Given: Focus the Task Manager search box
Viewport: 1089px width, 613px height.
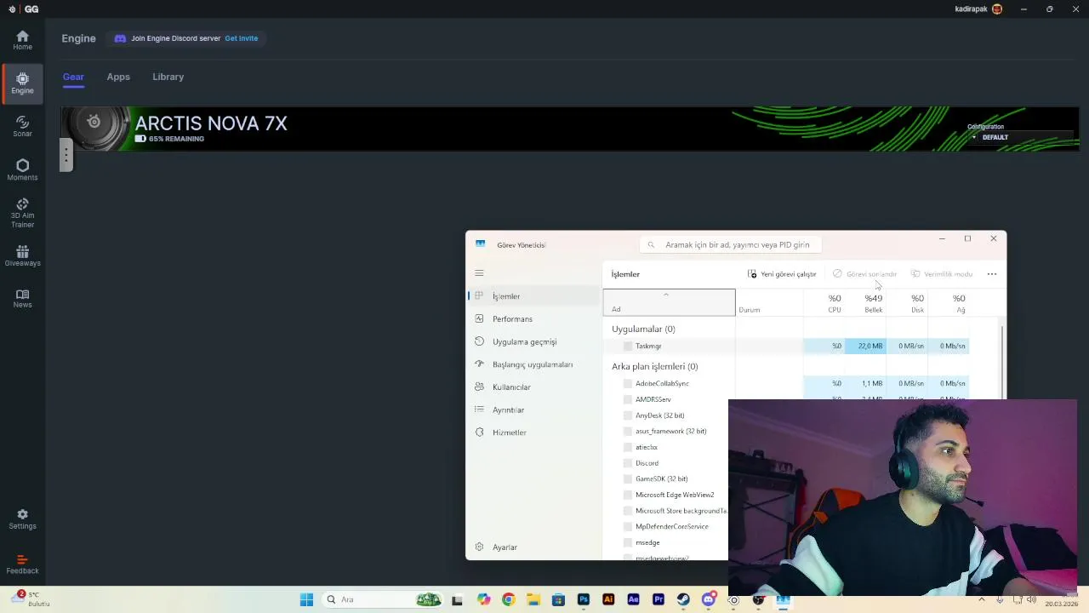Looking at the screenshot, I should tap(733, 244).
